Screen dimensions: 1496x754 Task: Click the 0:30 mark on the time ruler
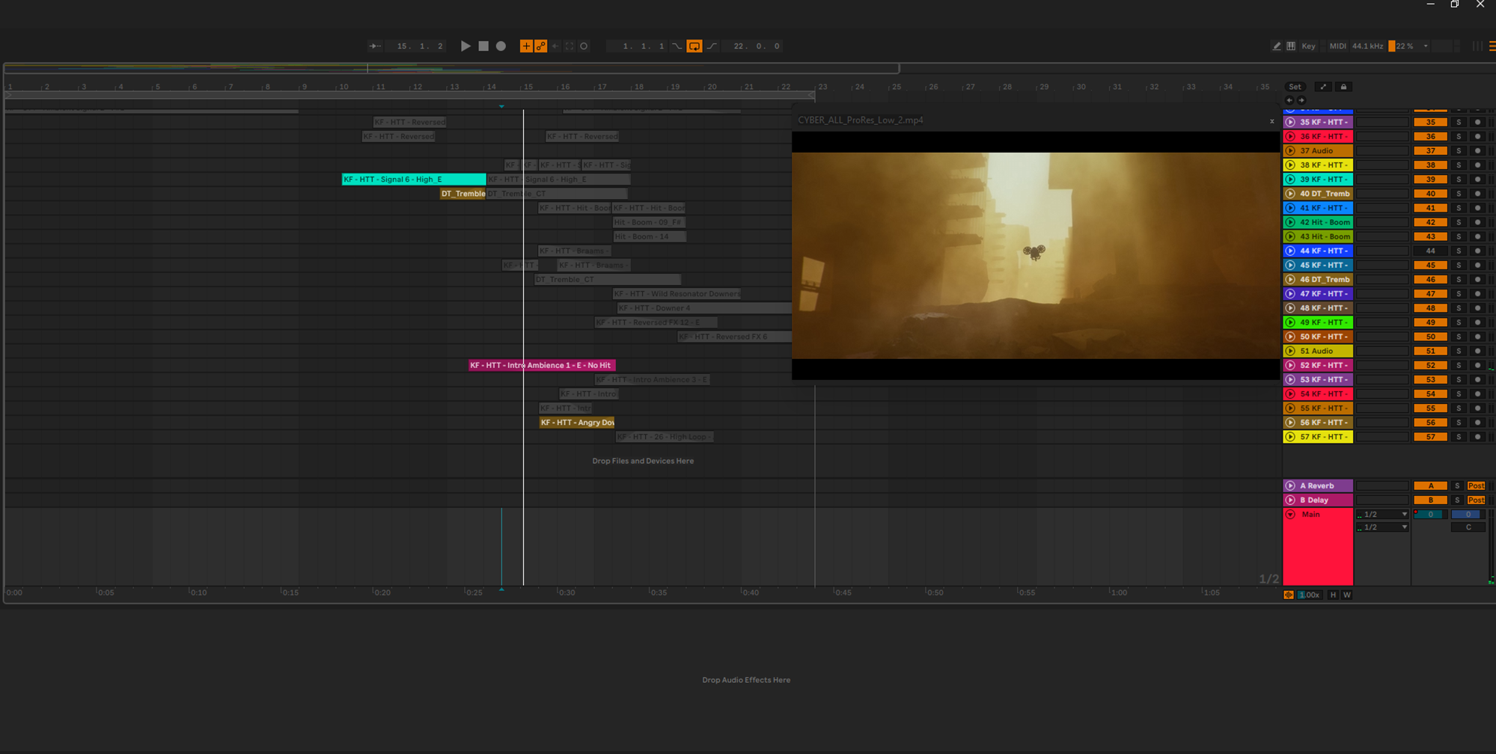pyautogui.click(x=567, y=592)
